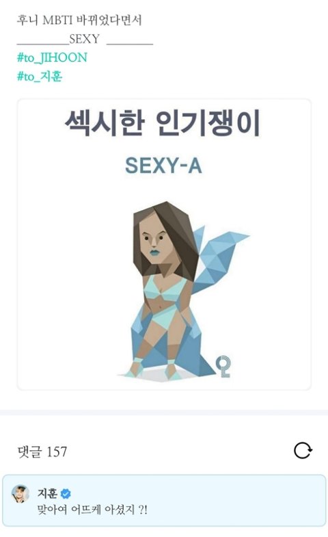Tap the logo watermark in the image corner
The image size is (328, 537).
[223, 367]
